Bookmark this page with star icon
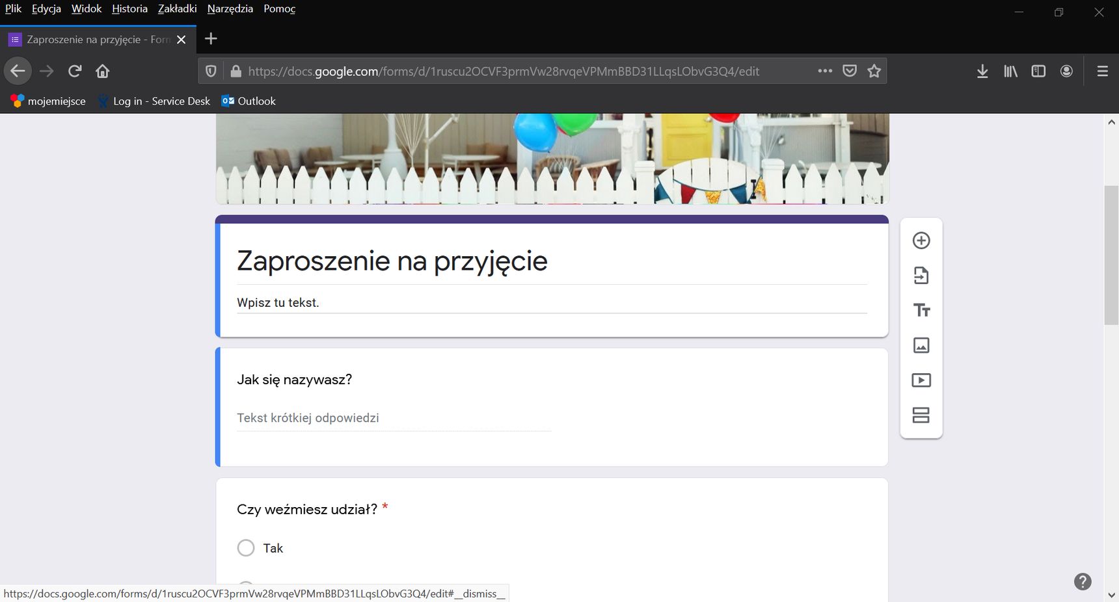This screenshot has width=1119, height=602. [x=874, y=71]
